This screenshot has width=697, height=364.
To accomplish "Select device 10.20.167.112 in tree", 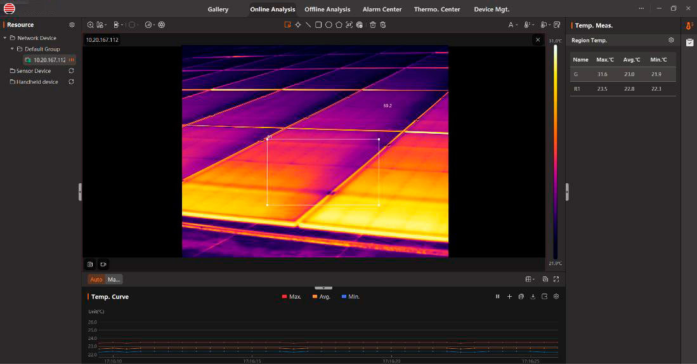I will [x=49, y=60].
